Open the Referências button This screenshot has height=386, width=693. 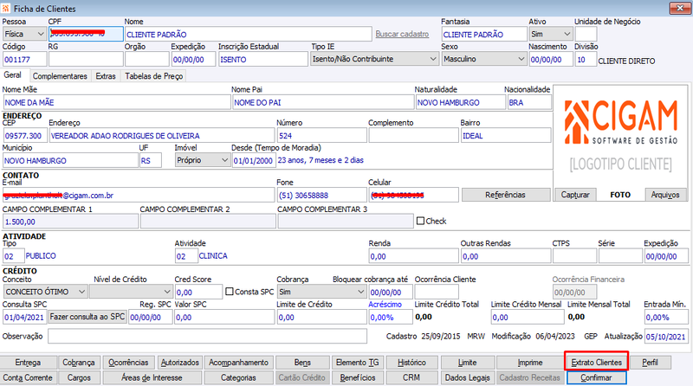(506, 195)
